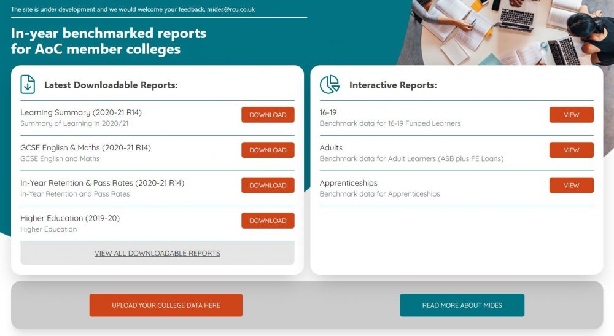Open View All Downloadable Reports link

pyautogui.click(x=157, y=253)
